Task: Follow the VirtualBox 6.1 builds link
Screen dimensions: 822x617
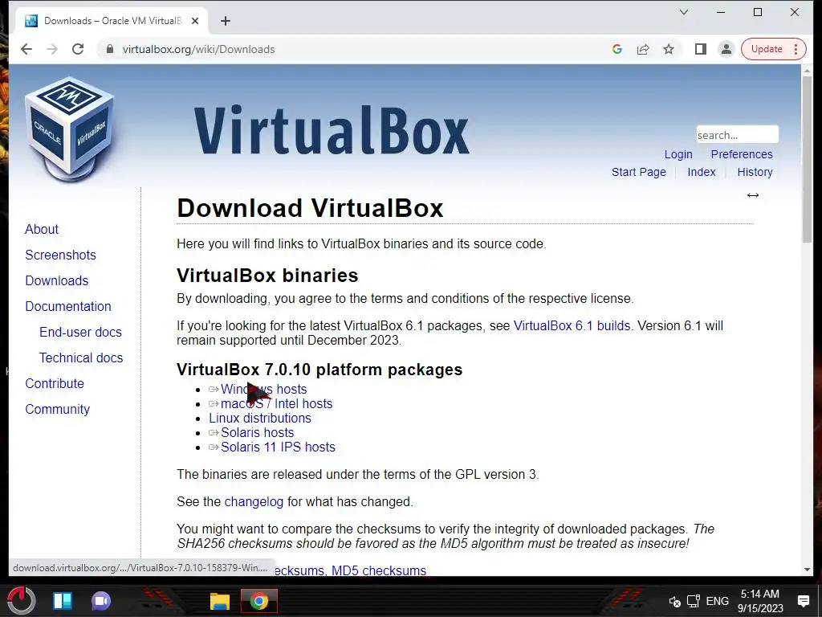Action: click(x=572, y=326)
